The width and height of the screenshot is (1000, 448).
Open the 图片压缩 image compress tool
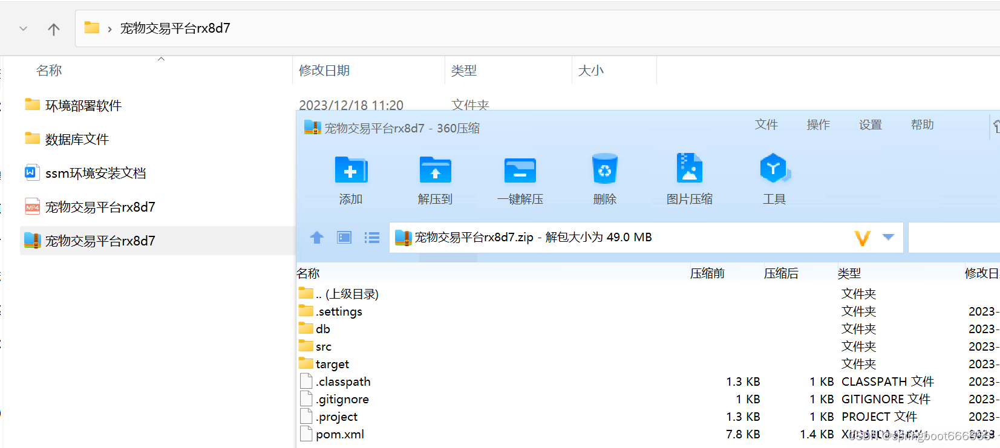[689, 168]
